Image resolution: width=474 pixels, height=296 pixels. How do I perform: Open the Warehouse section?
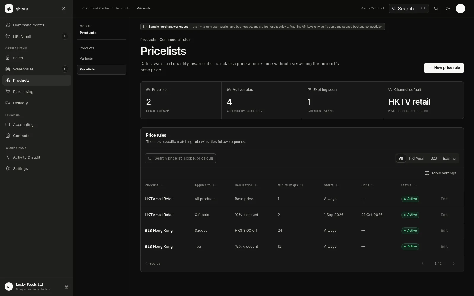36,69
